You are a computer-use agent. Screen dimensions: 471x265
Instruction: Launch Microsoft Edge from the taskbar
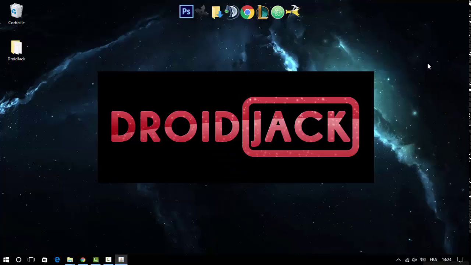(57, 259)
